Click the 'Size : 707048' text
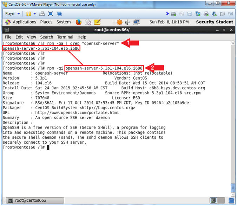This screenshot has height=206, width=237. 26,98
